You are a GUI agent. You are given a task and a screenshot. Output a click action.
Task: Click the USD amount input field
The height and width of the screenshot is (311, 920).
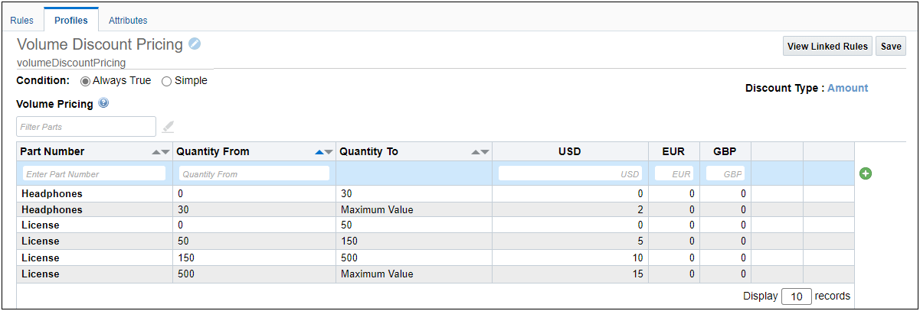click(571, 173)
